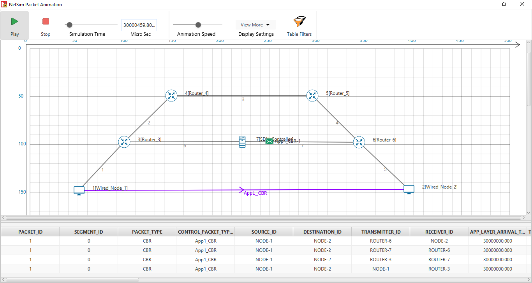Select the Router_6 node icon
Image resolution: width=532 pixels, height=283 pixels.
point(359,142)
